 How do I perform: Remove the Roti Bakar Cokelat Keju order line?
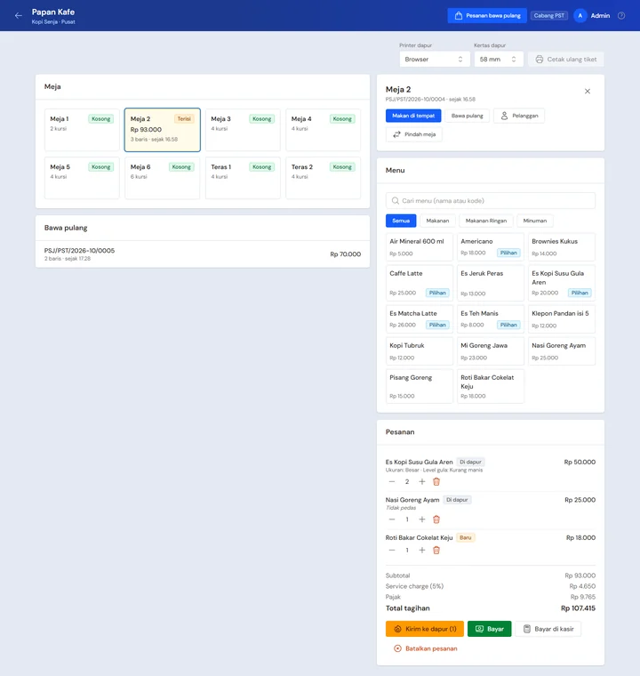click(x=436, y=550)
